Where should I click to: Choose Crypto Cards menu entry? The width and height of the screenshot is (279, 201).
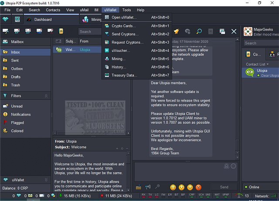point(136,26)
